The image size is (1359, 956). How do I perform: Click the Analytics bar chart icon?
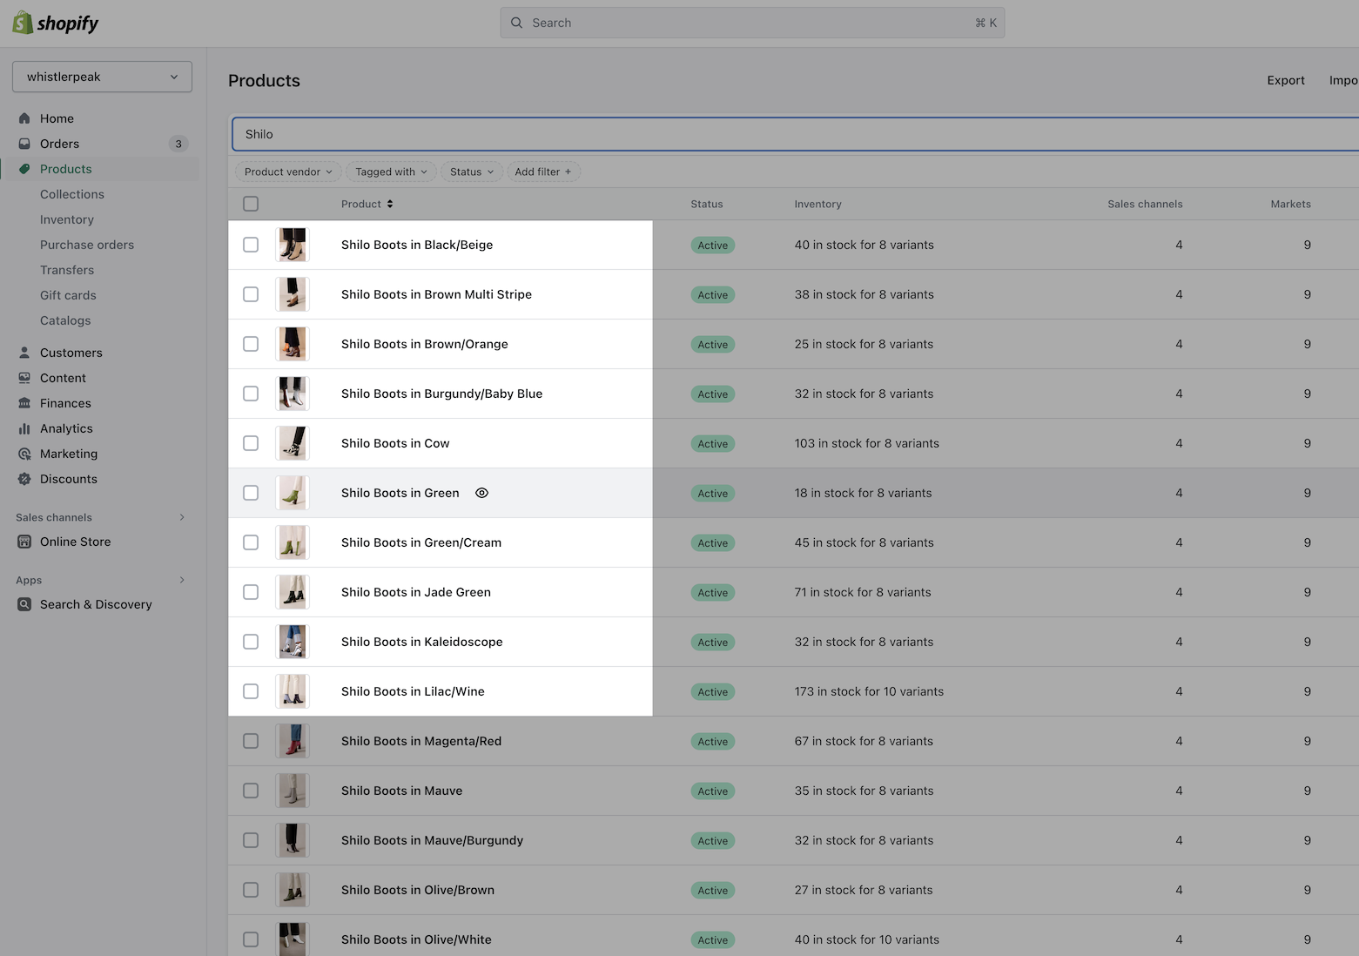(24, 428)
